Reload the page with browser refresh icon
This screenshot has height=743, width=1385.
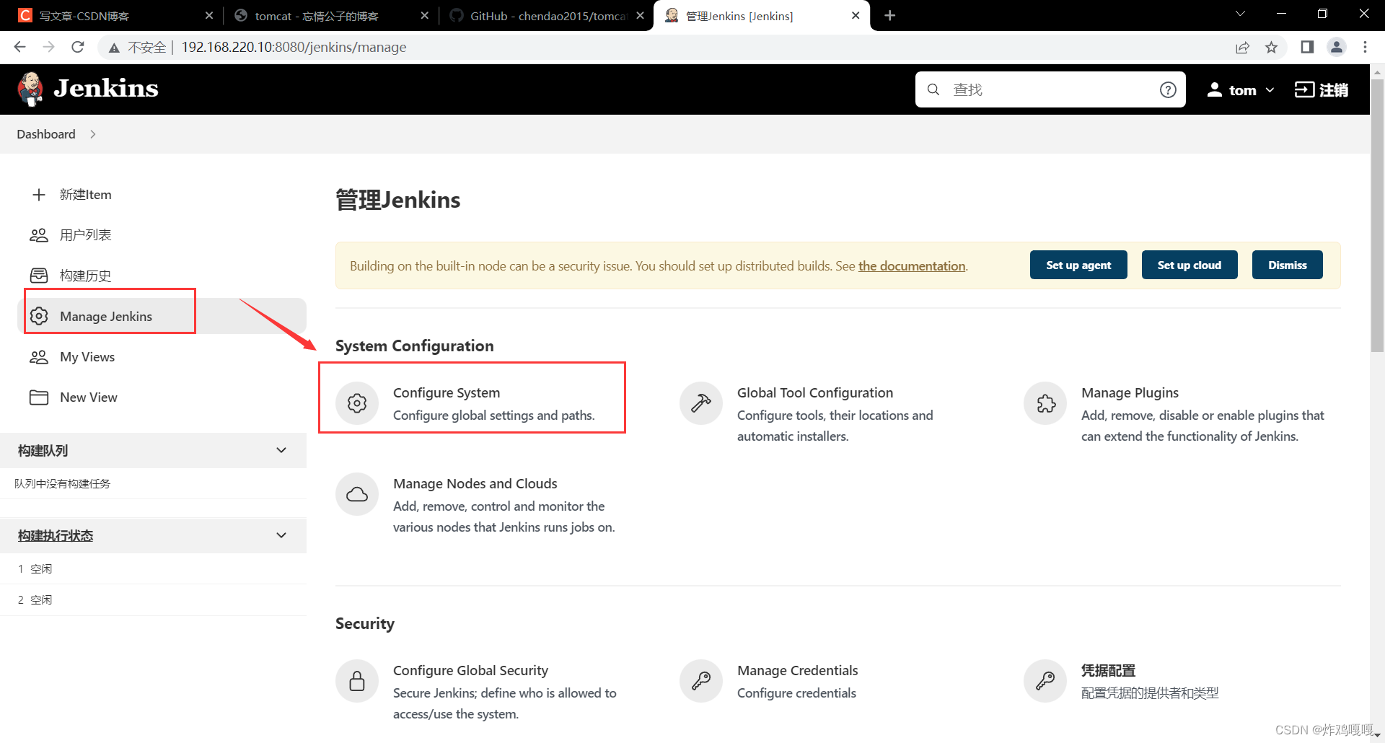tap(78, 47)
